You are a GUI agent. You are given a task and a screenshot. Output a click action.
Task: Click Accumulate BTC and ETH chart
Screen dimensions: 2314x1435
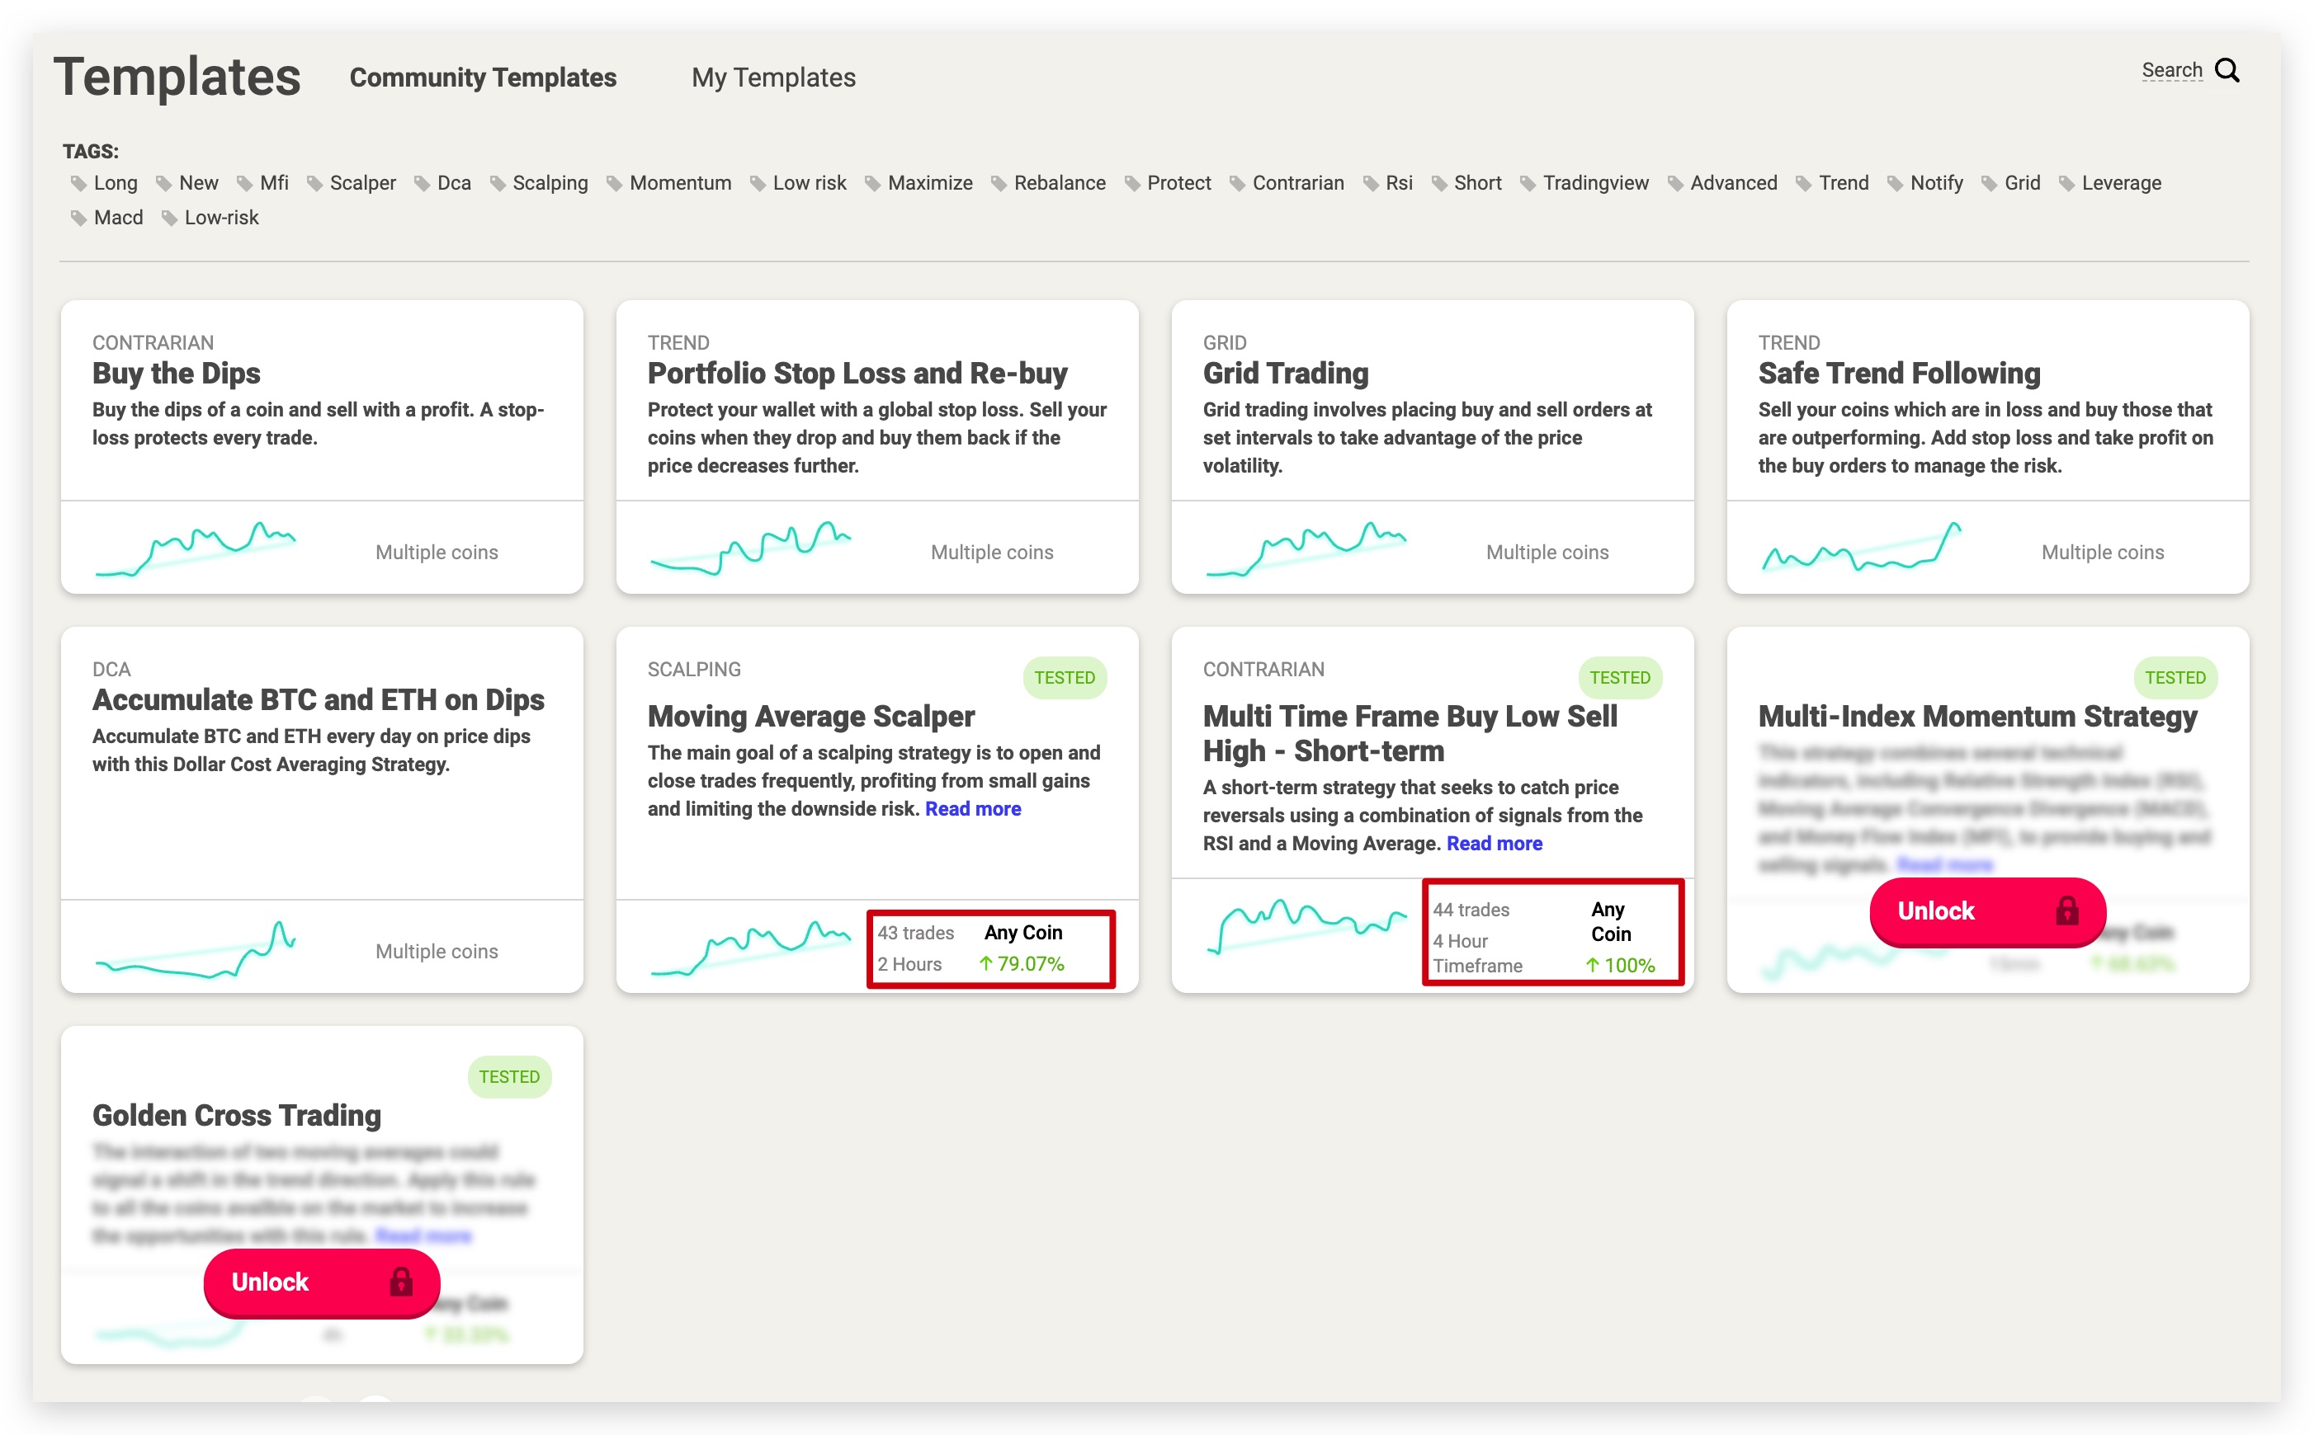196,949
